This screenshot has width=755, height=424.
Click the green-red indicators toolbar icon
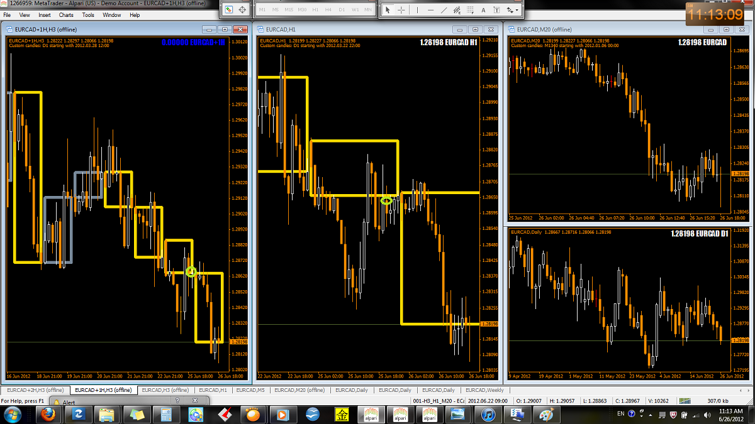click(x=229, y=9)
